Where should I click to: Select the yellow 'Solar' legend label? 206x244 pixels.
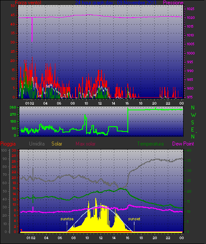point(57,144)
